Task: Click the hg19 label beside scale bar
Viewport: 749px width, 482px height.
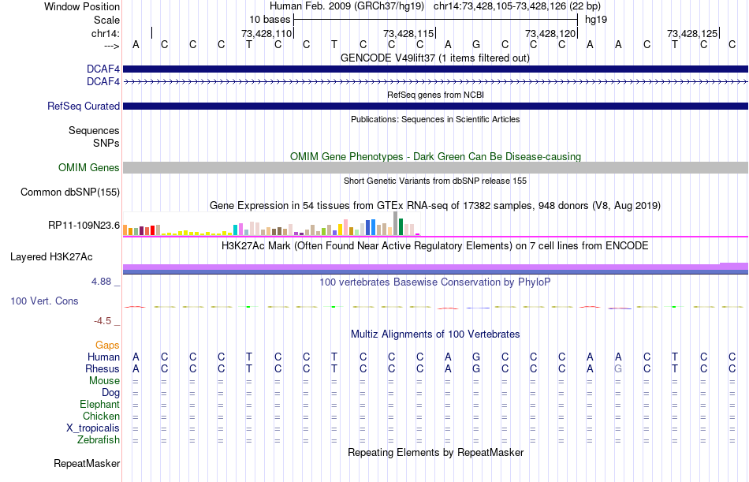Action: (596, 20)
